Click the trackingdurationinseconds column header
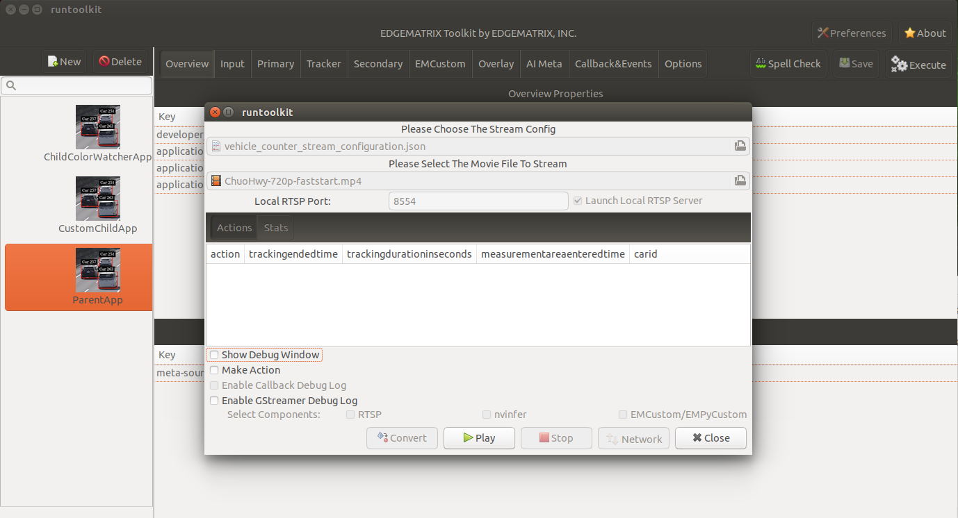The width and height of the screenshot is (958, 518). tap(409, 253)
